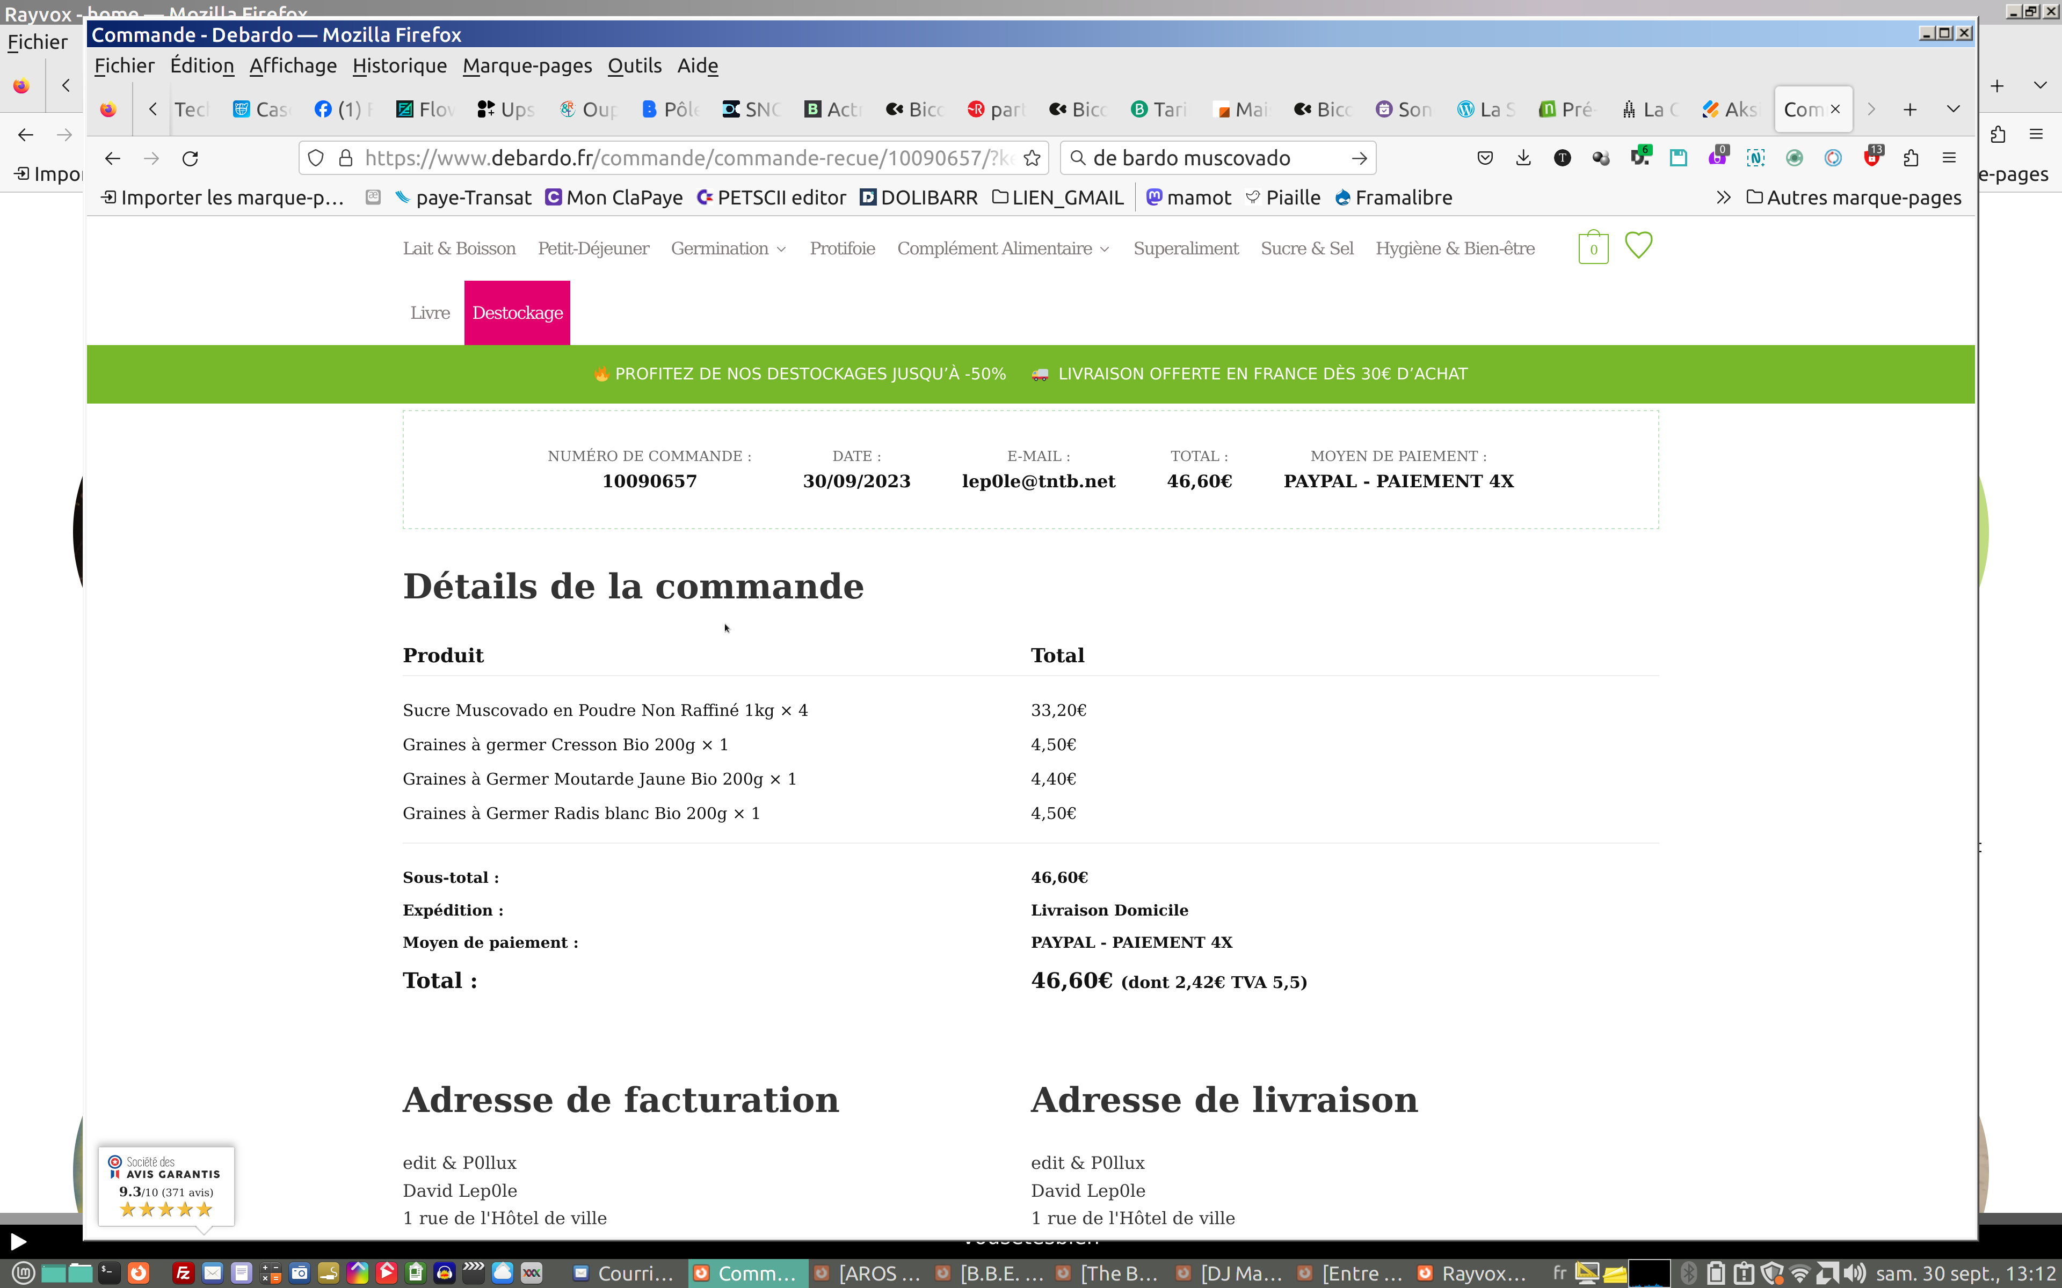The image size is (2062, 1288).
Task: Open the Historique menu
Action: (x=399, y=65)
